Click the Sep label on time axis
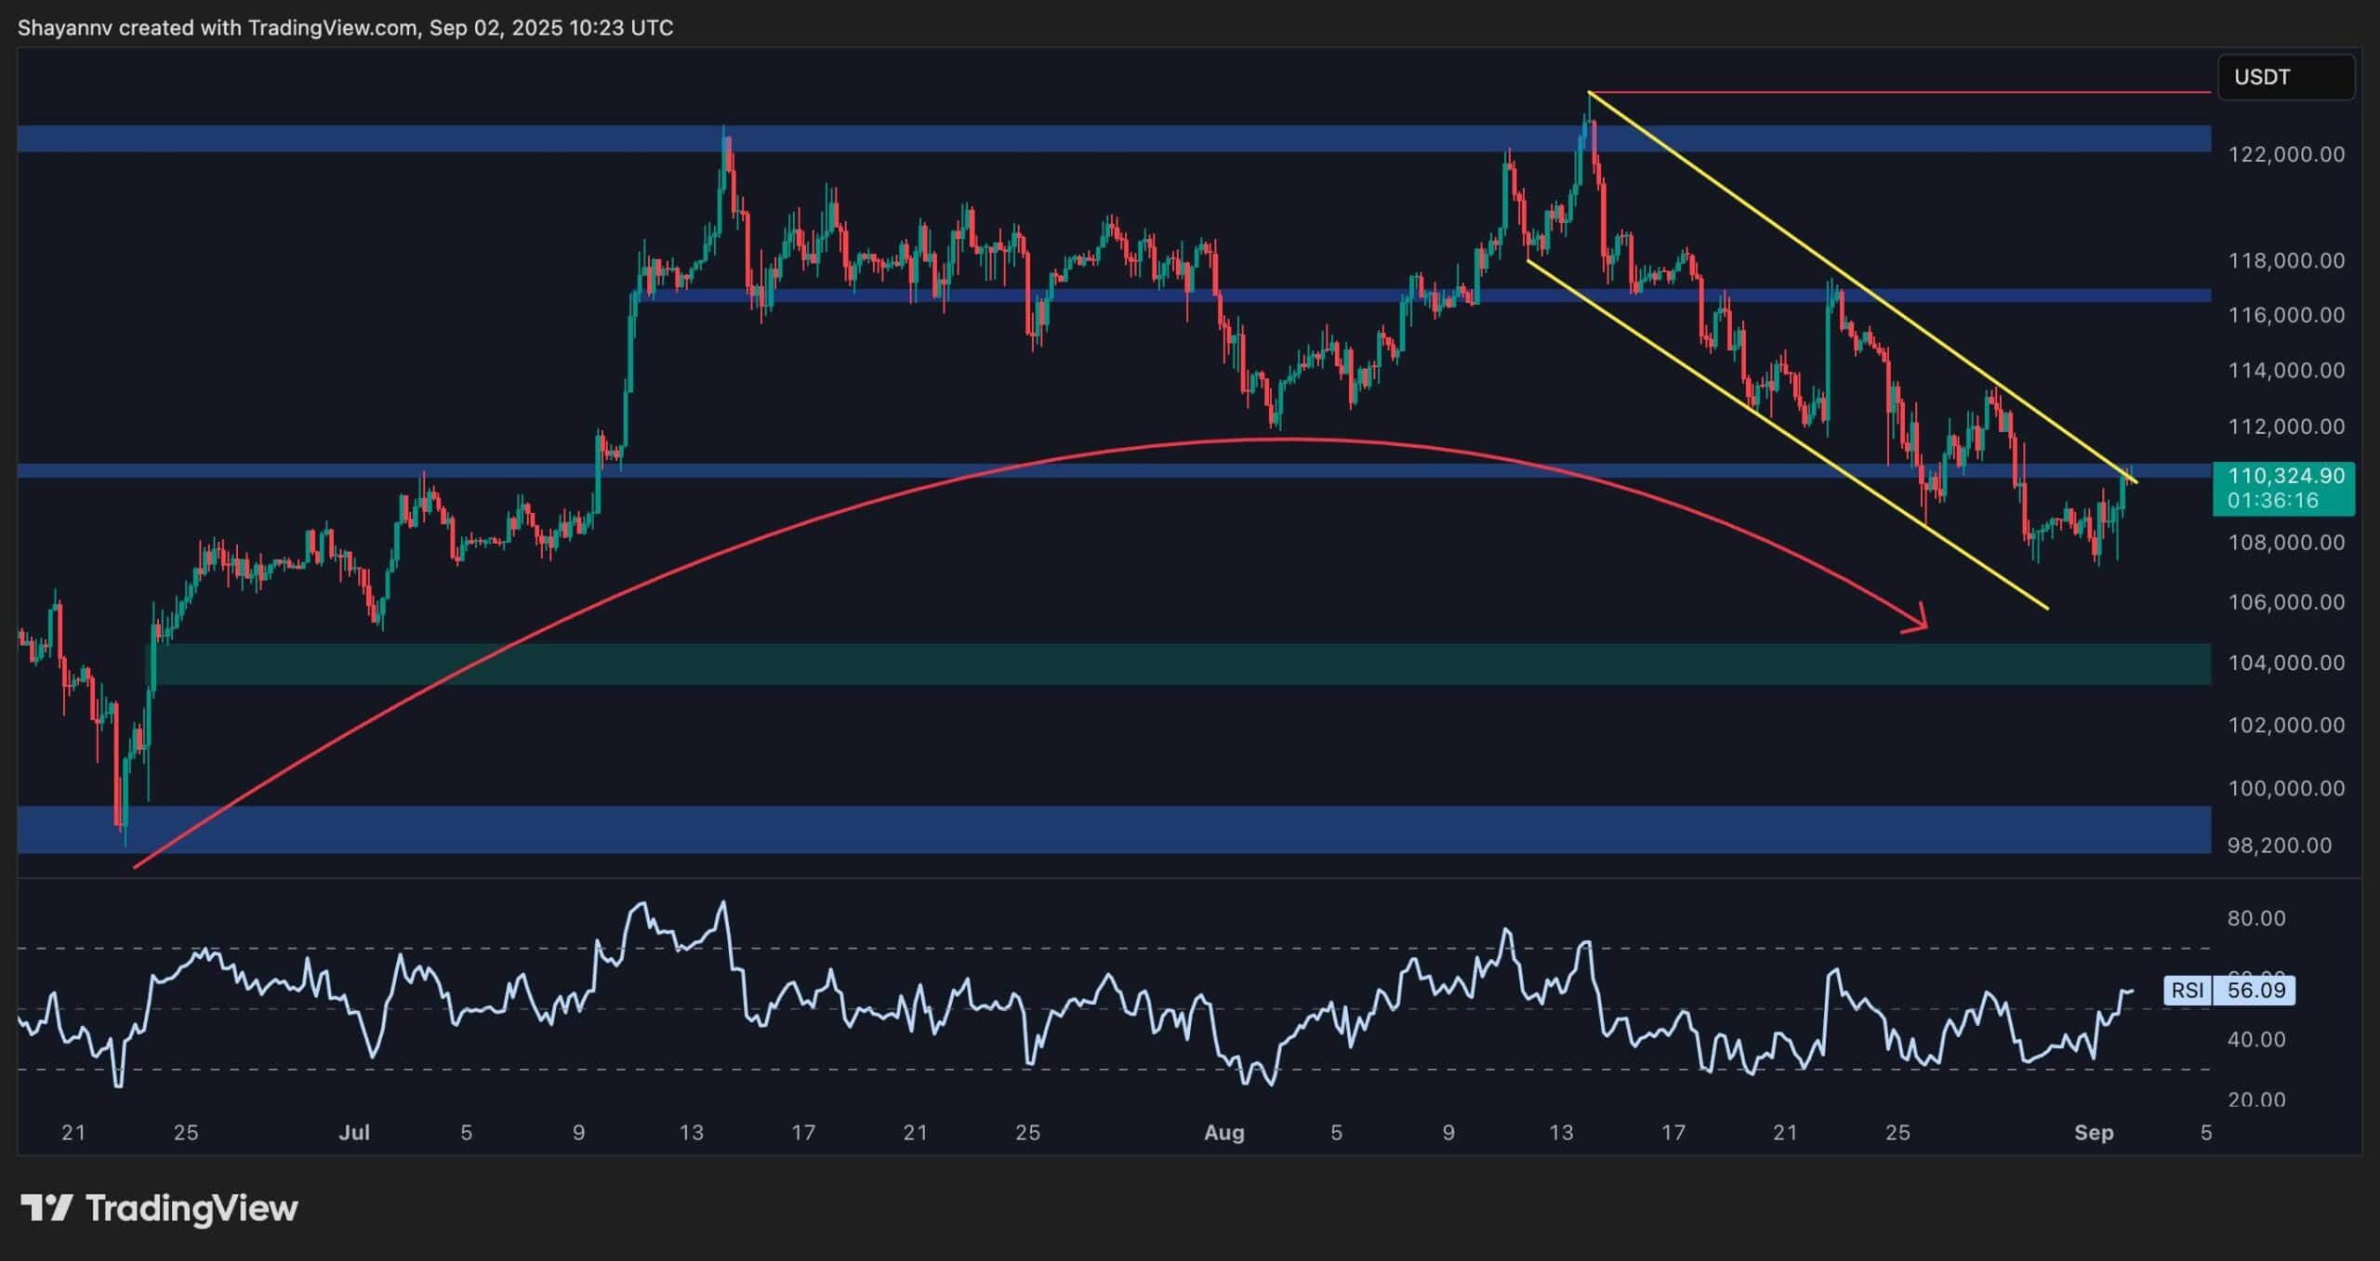The height and width of the screenshot is (1261, 2380). [x=2094, y=1133]
